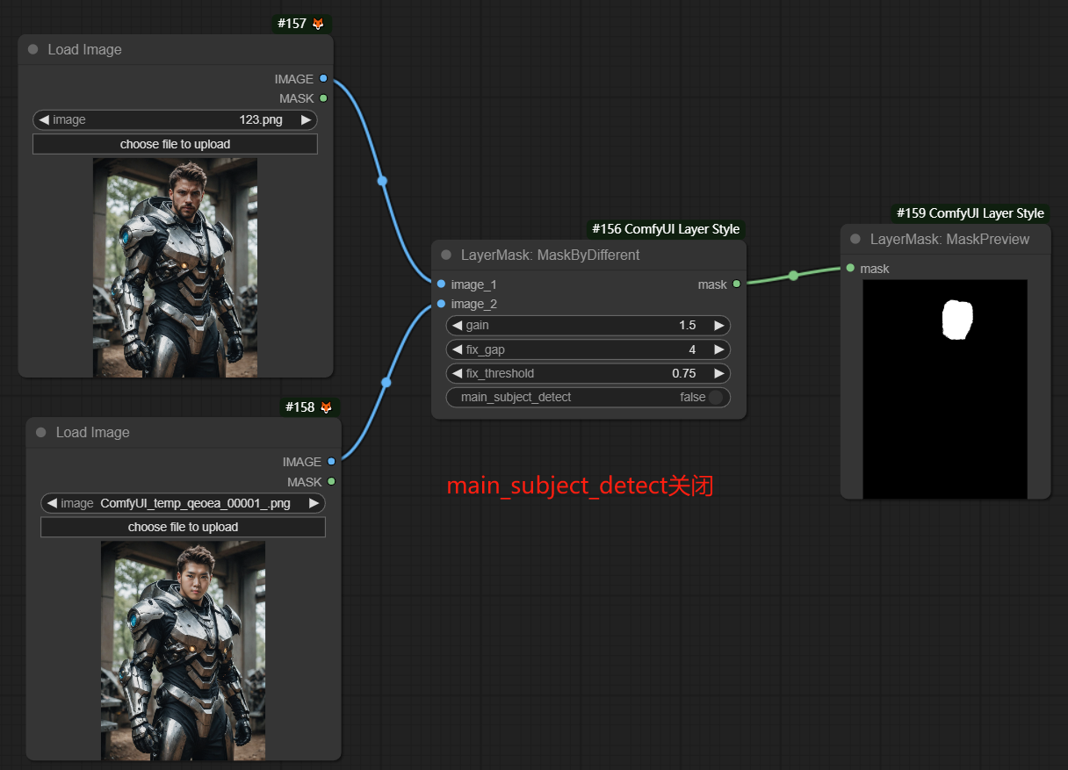Collapse the MaskByDifferent node via its dot
The image size is (1068, 770).
click(x=446, y=255)
